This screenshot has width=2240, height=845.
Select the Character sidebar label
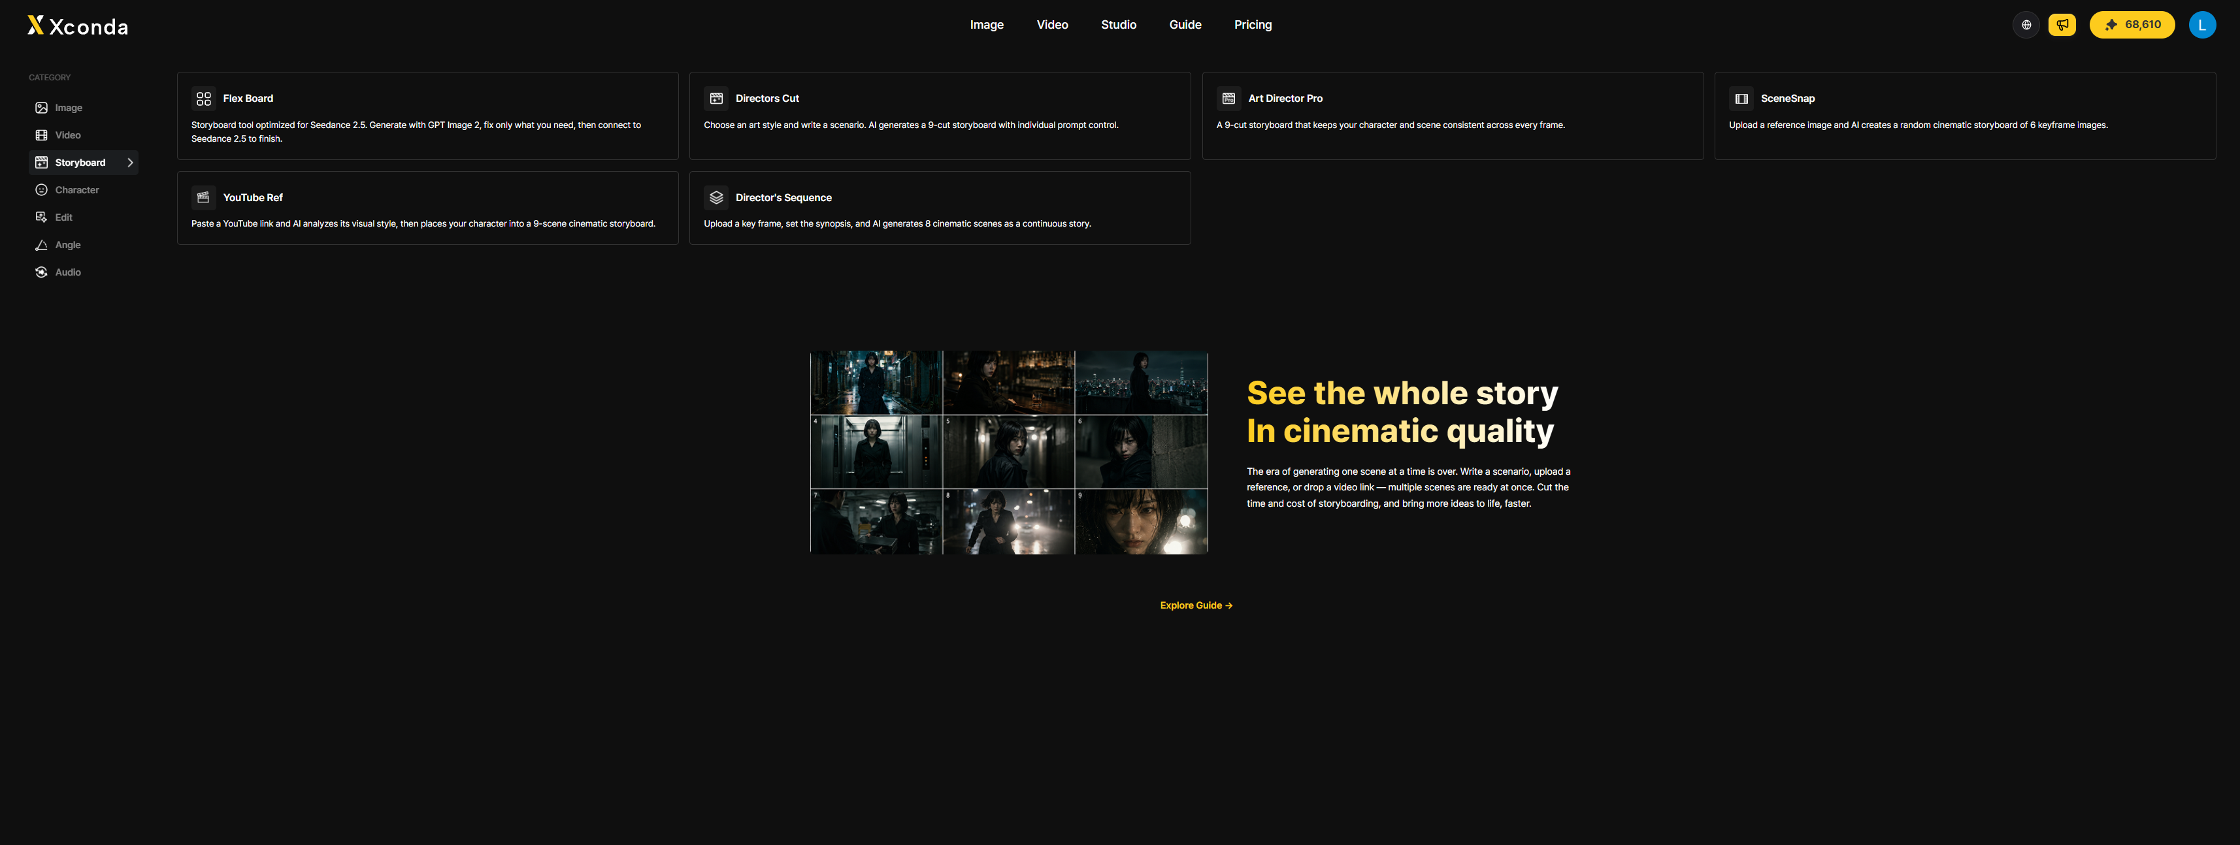[77, 189]
